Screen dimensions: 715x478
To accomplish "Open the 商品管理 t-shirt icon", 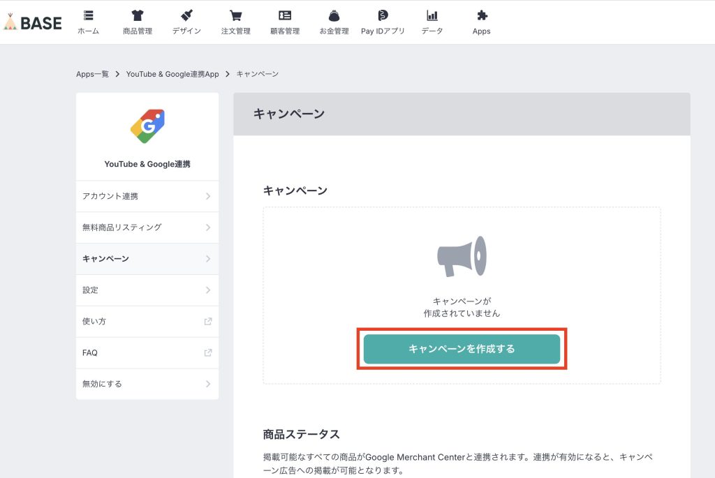I will point(138,16).
